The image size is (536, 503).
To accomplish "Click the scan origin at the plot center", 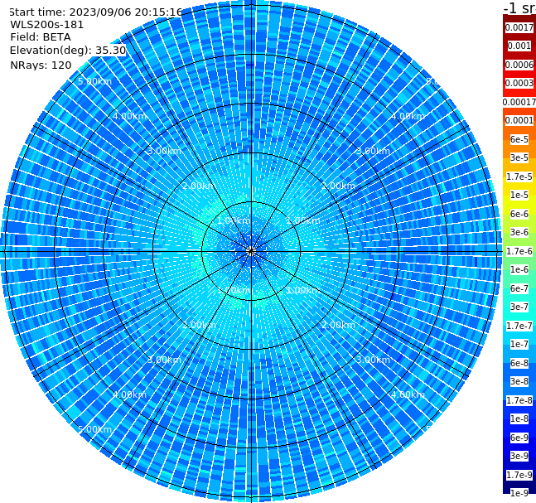I will [251, 251].
